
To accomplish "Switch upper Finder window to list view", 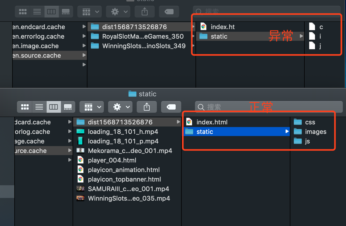I will pos(37,12).
